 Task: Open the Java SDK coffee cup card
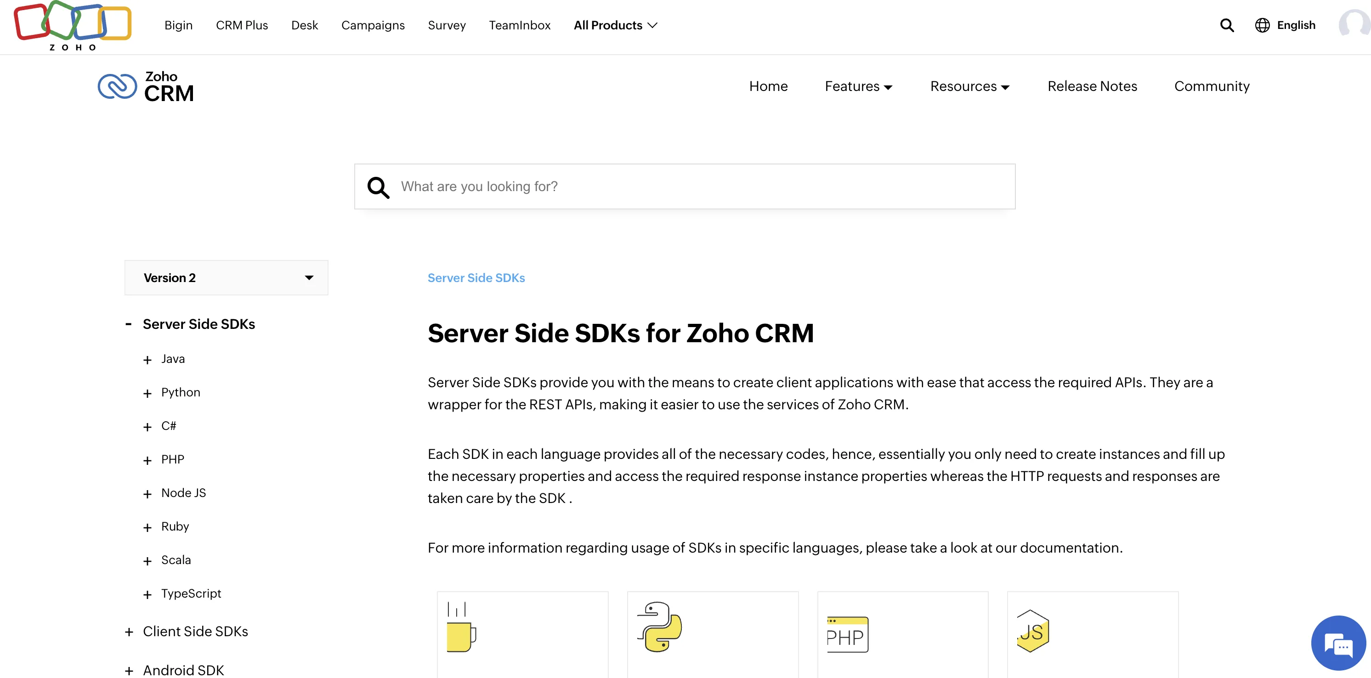pyautogui.click(x=523, y=634)
